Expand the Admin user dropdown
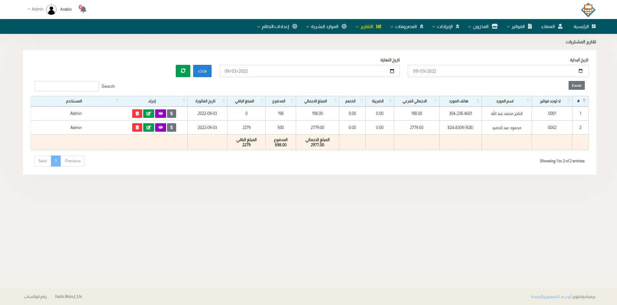Viewport: 617px width, 305px height. (36, 9)
